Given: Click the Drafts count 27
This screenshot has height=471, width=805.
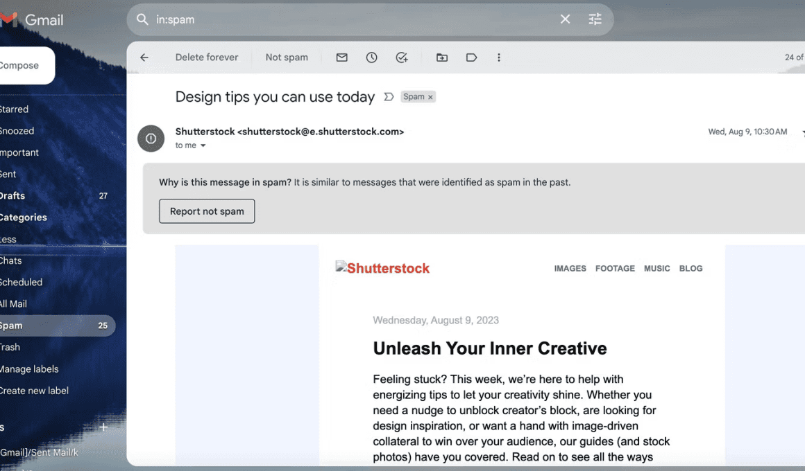Looking at the screenshot, I should 103,196.
